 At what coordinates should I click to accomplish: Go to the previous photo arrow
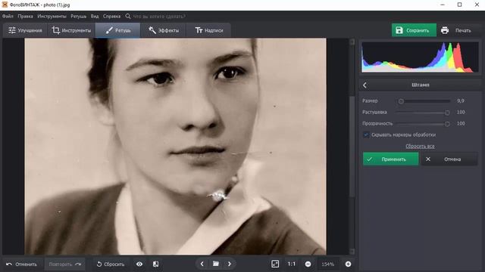202,264
